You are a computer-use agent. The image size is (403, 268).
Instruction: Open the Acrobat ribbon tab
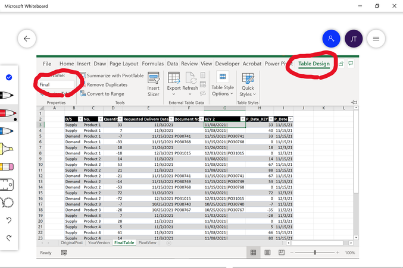coord(252,64)
